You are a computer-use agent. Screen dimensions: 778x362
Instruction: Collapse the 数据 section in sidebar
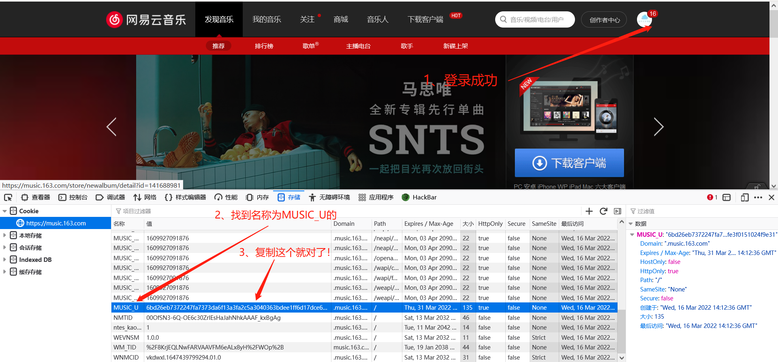click(631, 224)
